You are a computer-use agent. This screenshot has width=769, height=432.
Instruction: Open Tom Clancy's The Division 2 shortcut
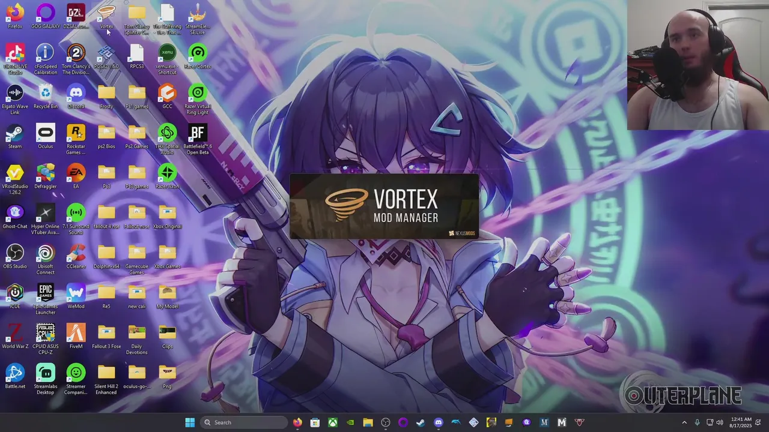pyautogui.click(x=76, y=59)
